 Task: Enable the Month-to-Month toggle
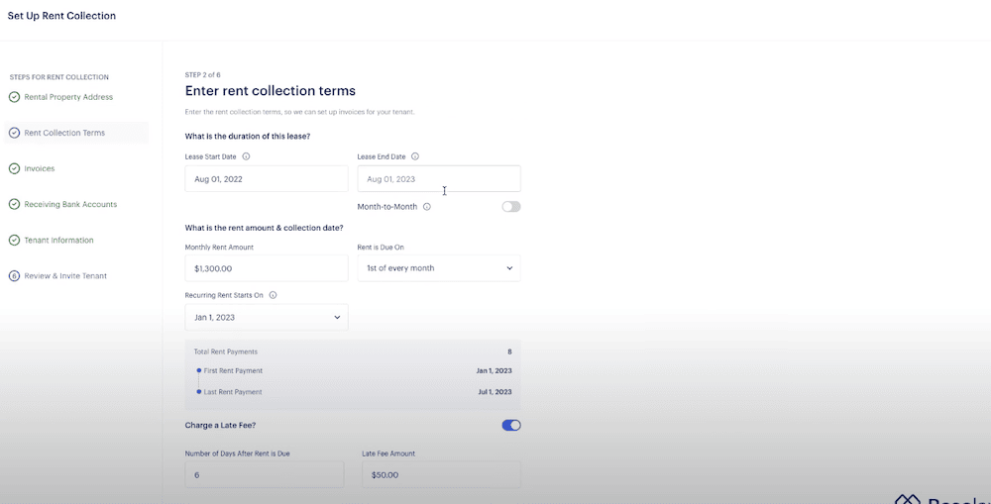pos(511,207)
